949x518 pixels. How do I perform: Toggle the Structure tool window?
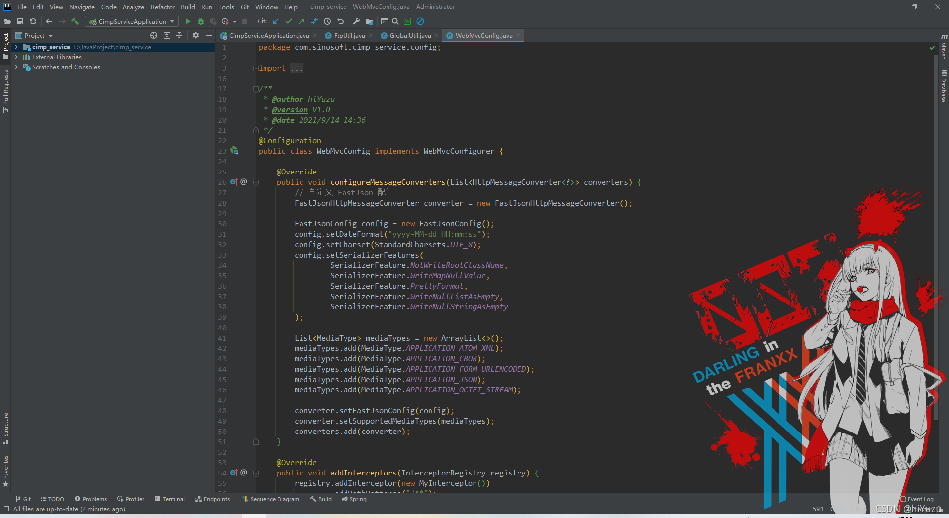(x=5, y=428)
